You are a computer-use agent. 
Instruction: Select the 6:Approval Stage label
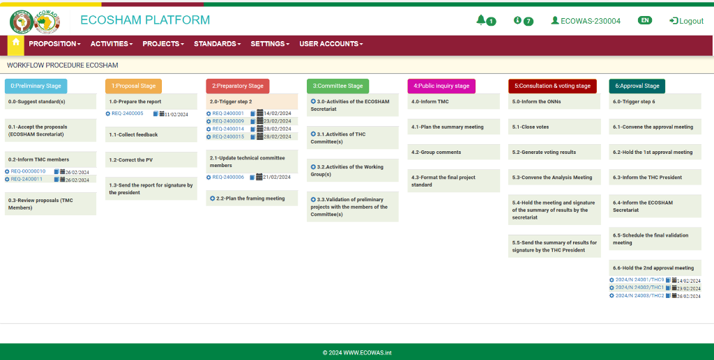(x=637, y=86)
